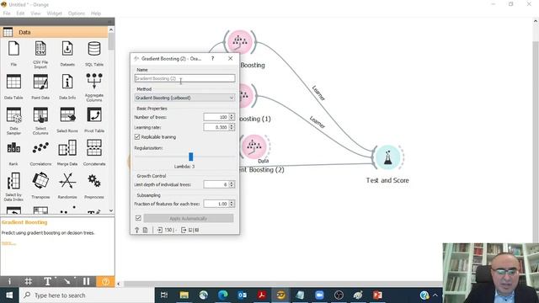Collapse the Data category header
Viewport: 539px width, 303px height.
point(54,32)
